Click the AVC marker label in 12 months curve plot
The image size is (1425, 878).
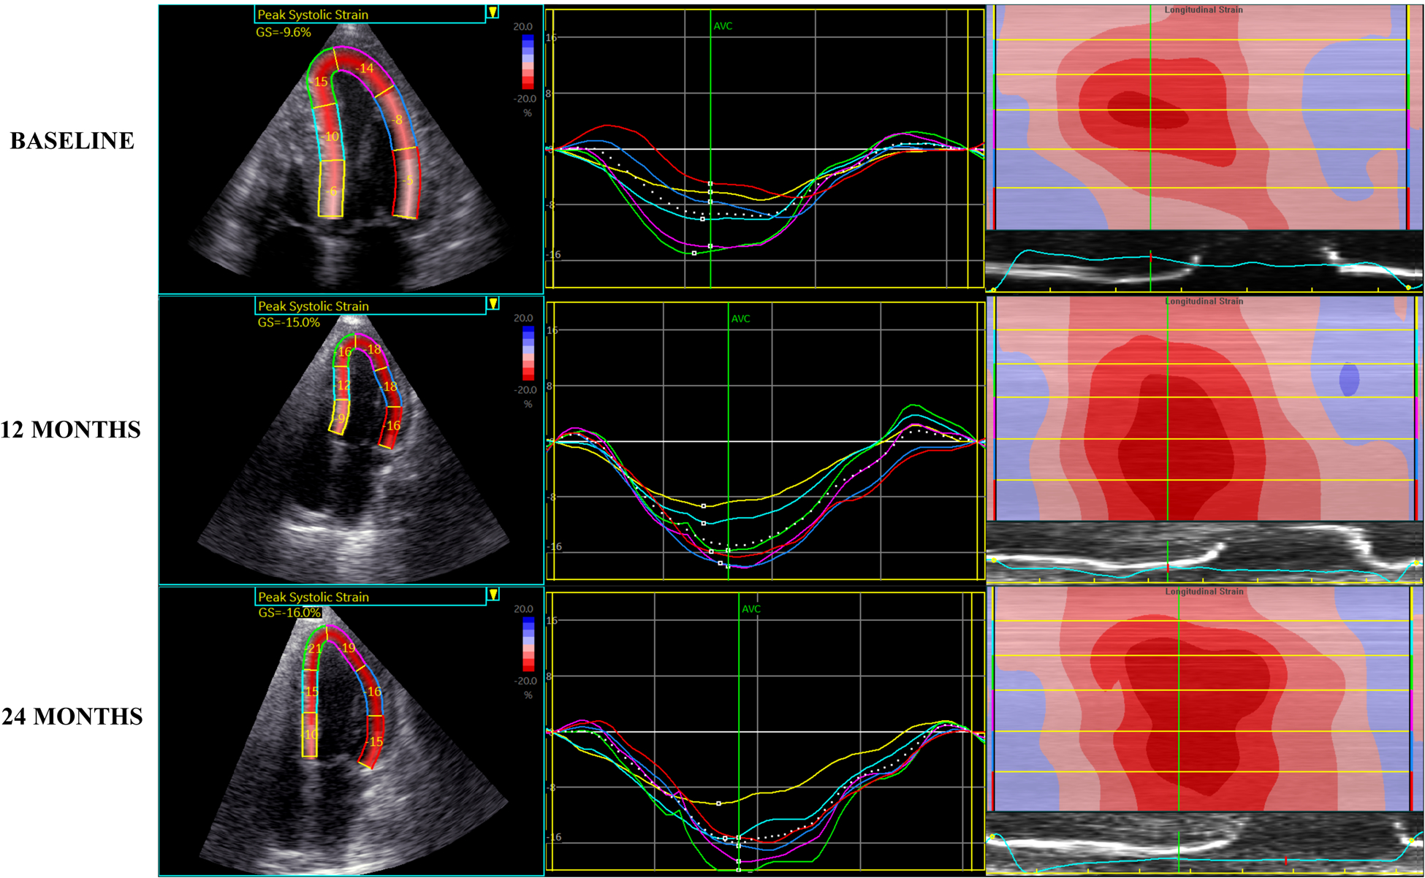(x=741, y=319)
